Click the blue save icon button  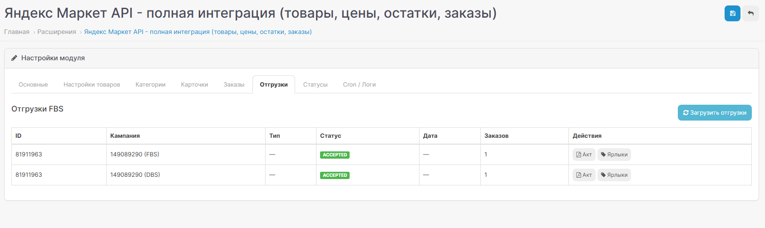[x=732, y=14]
